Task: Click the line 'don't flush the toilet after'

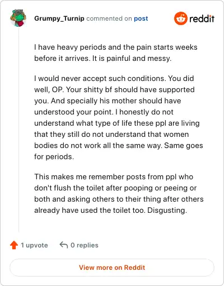Action: [x=115, y=188]
